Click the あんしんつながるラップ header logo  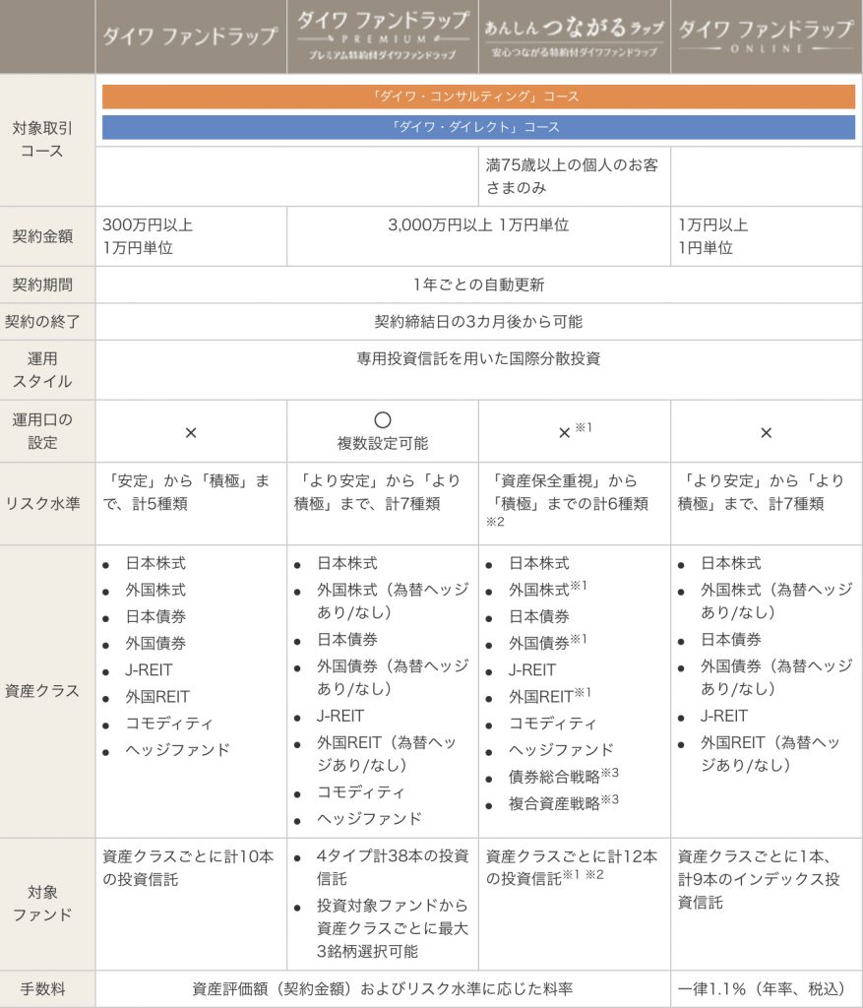pos(574,36)
